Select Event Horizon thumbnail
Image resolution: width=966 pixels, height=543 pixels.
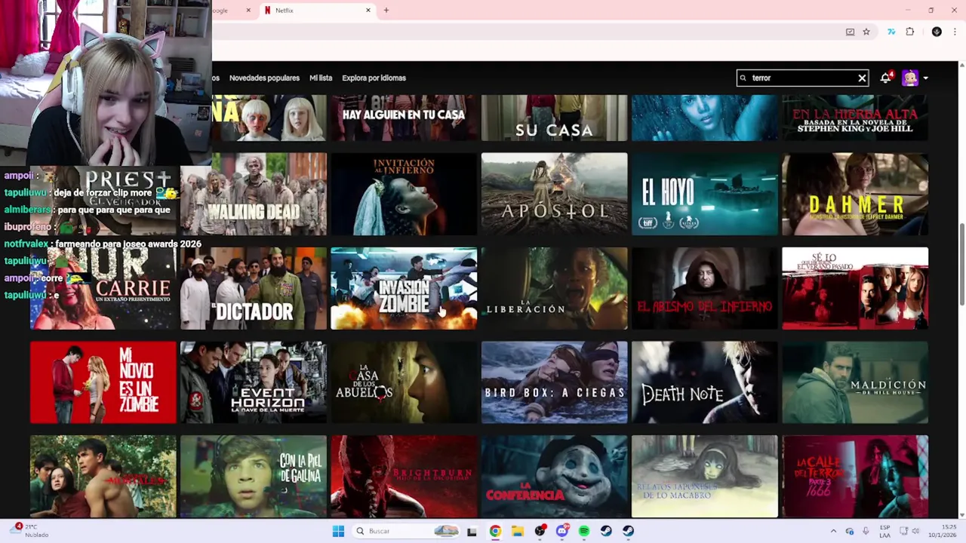click(x=254, y=382)
